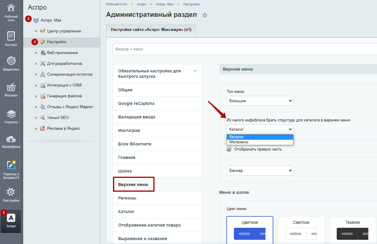377x244 pixels.
Task: Expand the Генерация файлов tree node
Action: pyautogui.click(x=36, y=96)
